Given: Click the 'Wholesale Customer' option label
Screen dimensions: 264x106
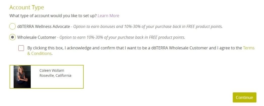Looking at the screenshot, I should click(x=37, y=37).
